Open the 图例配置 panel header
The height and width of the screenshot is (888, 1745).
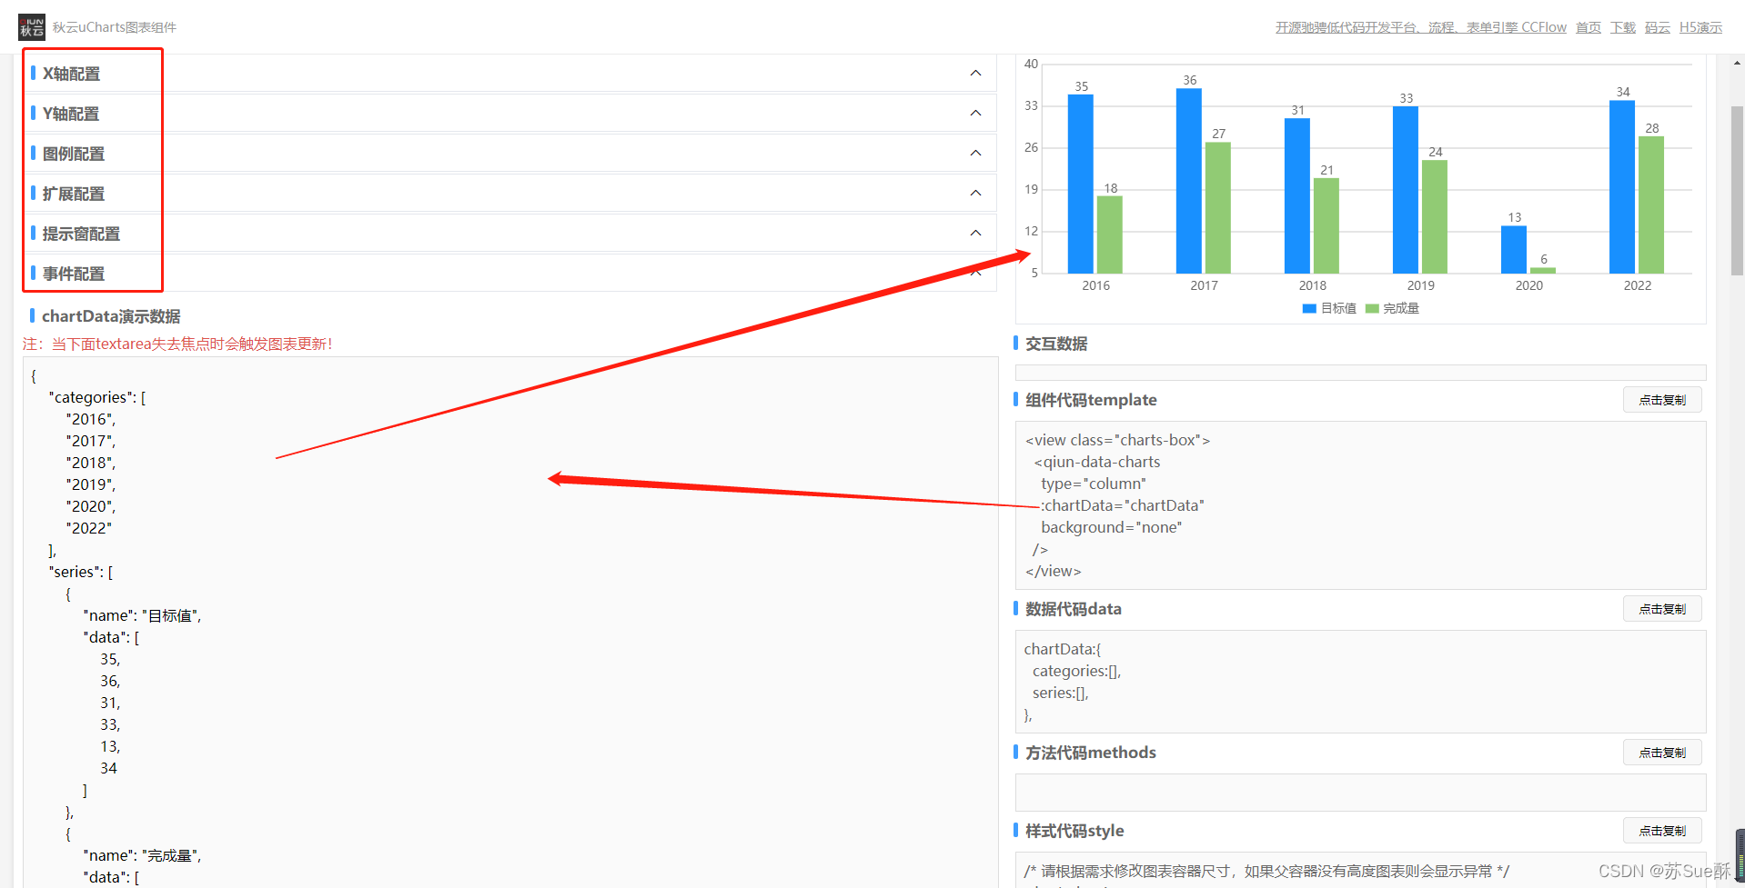coord(509,153)
